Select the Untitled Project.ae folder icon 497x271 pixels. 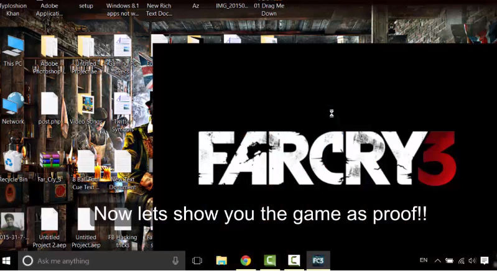pyautogui.click(x=86, y=47)
